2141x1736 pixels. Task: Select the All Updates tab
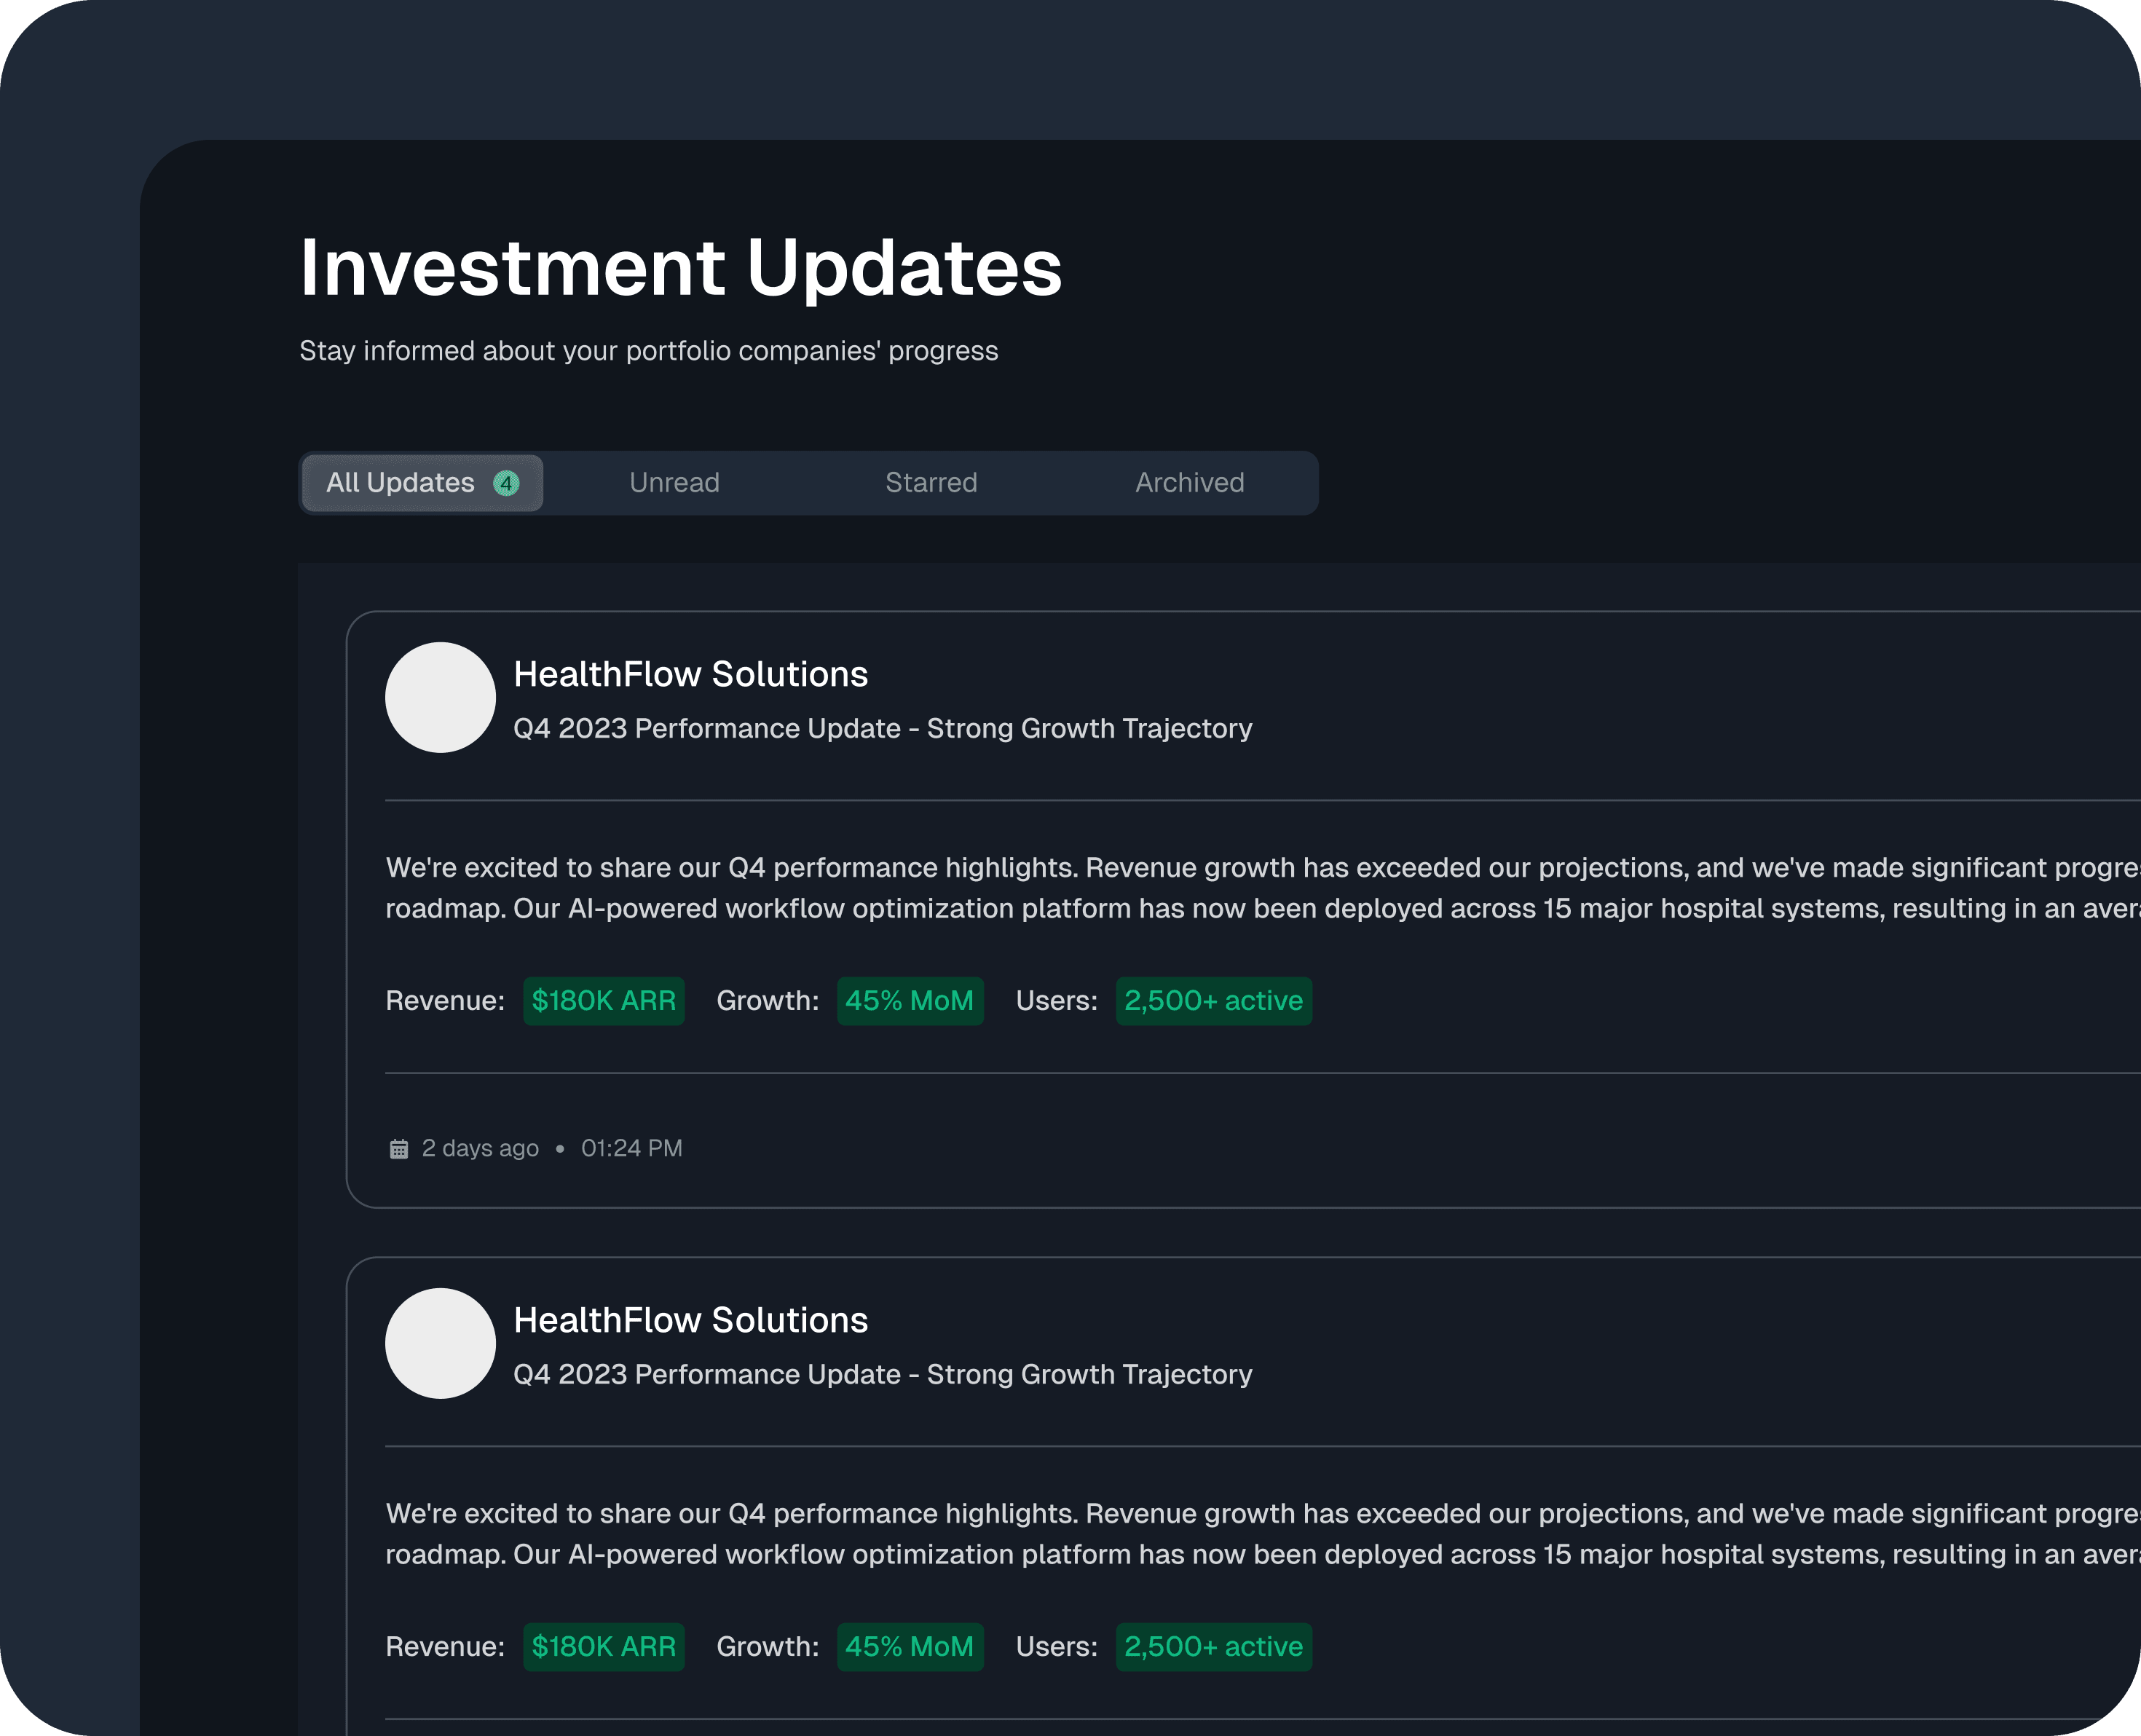(401, 483)
